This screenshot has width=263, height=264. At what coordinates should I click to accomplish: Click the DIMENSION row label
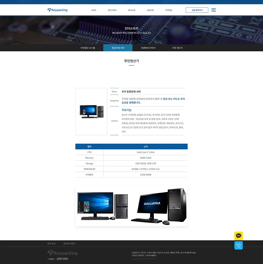[90, 169]
